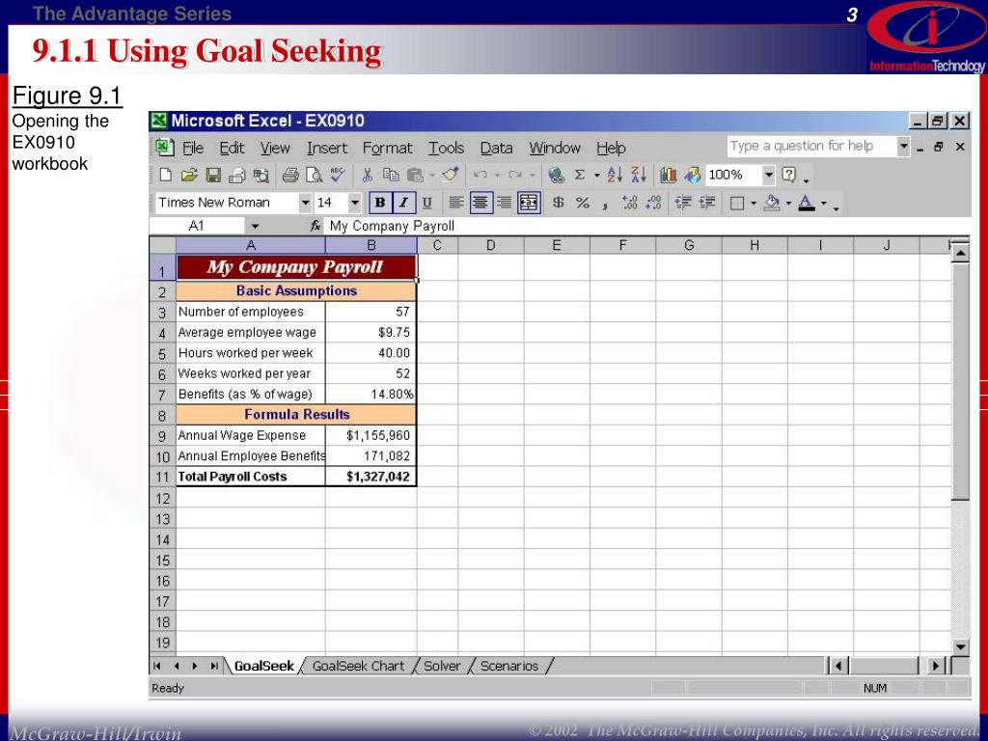988x741 pixels.
Task: Apply Currency Style dollar format
Action: pos(559,203)
